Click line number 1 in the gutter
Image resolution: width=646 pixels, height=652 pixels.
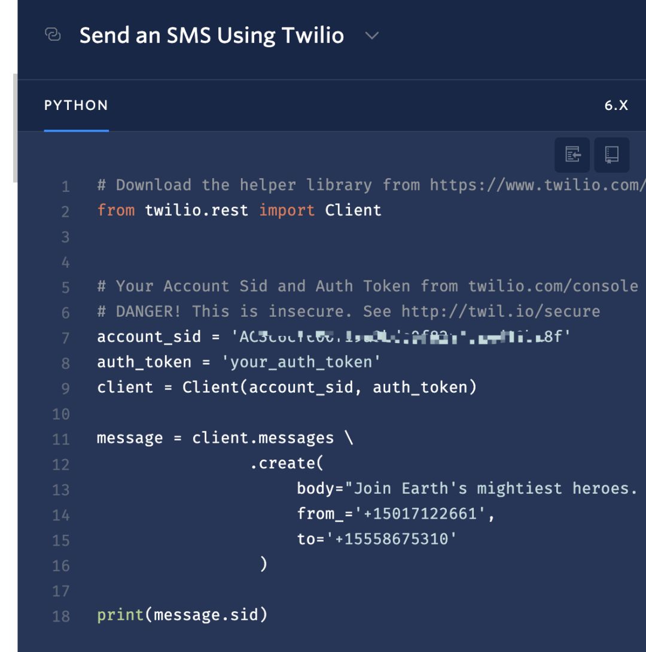[x=65, y=186]
